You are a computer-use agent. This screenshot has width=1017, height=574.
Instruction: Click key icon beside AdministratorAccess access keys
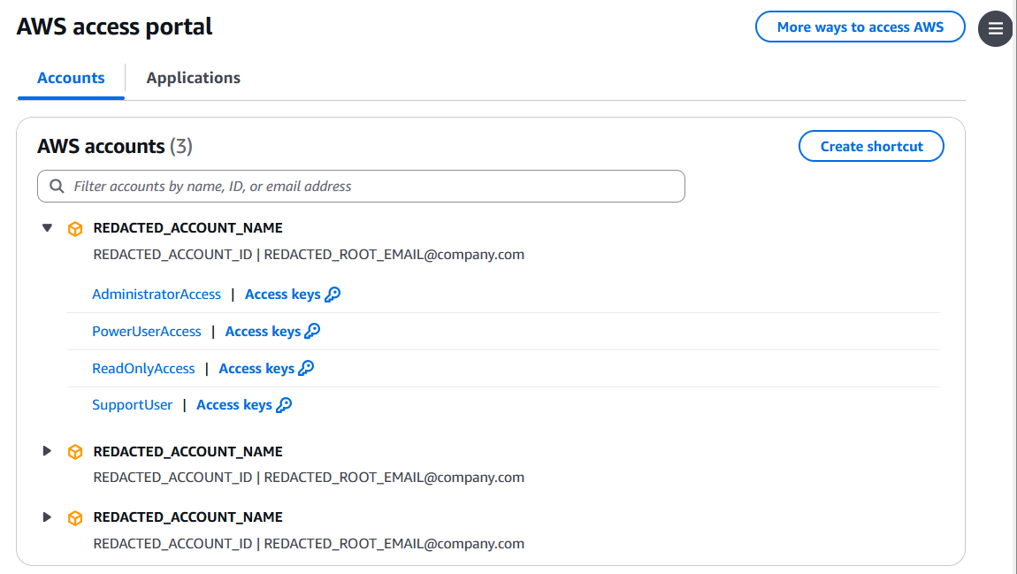pos(333,295)
